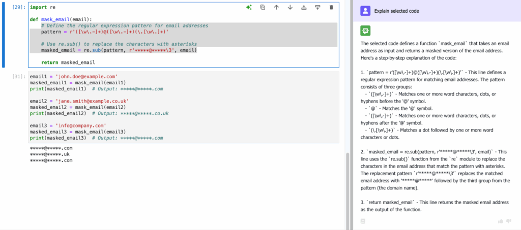Copy the AI response with the clipboard icon
The height and width of the screenshot is (230, 521).
(x=363, y=221)
